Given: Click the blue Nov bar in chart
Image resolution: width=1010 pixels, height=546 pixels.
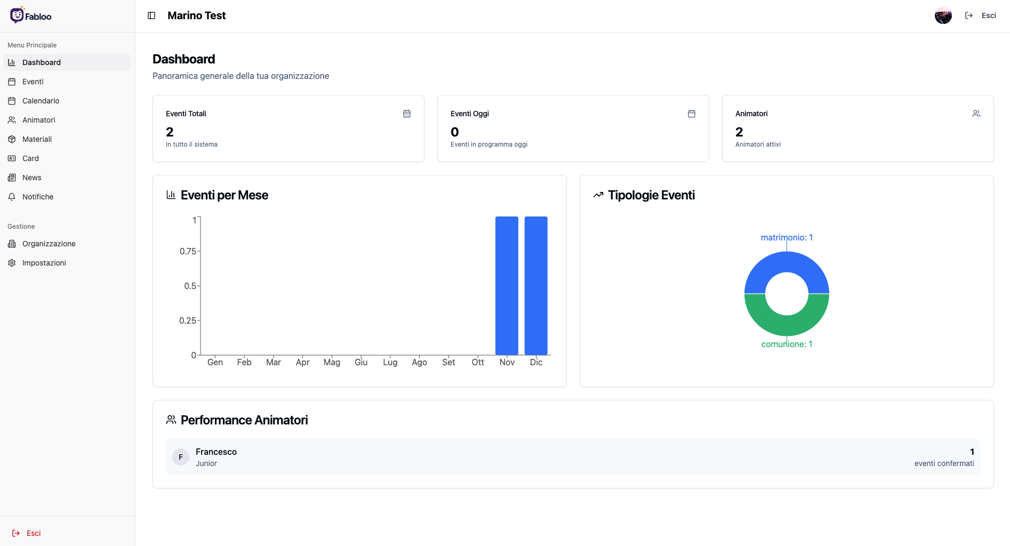Looking at the screenshot, I should [507, 285].
